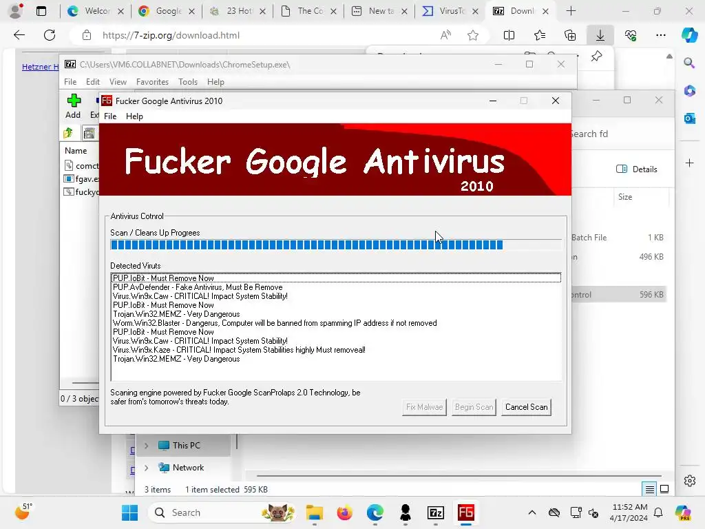
Task: Show hidden system tray icons
Action: (532, 512)
